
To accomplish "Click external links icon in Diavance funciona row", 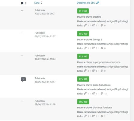I will coord(93,116).
